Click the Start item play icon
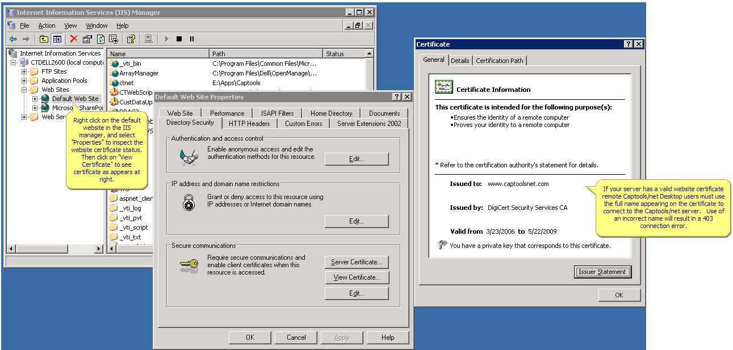This screenshot has width=733, height=350. pos(166,39)
